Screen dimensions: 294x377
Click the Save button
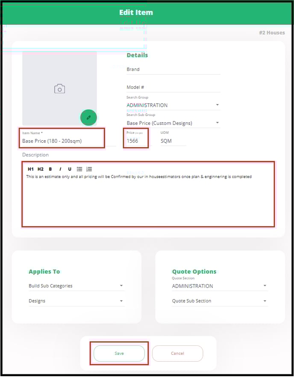[119, 353]
